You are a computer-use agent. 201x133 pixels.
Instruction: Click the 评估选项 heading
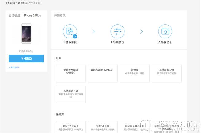click(60, 15)
